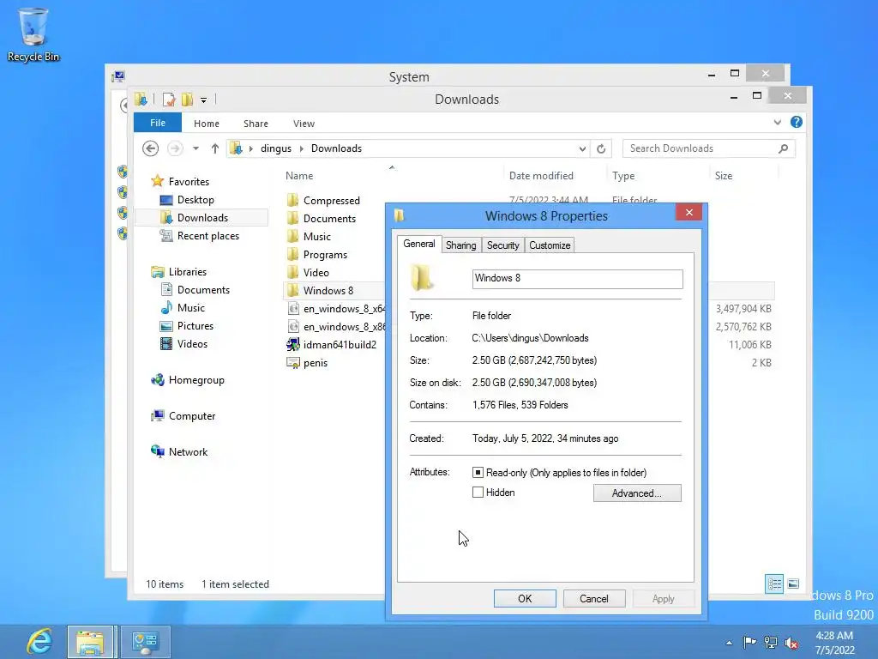Viewport: 878px width, 659px height.
Task: Open the Home ribbon tab
Action: 207,124
